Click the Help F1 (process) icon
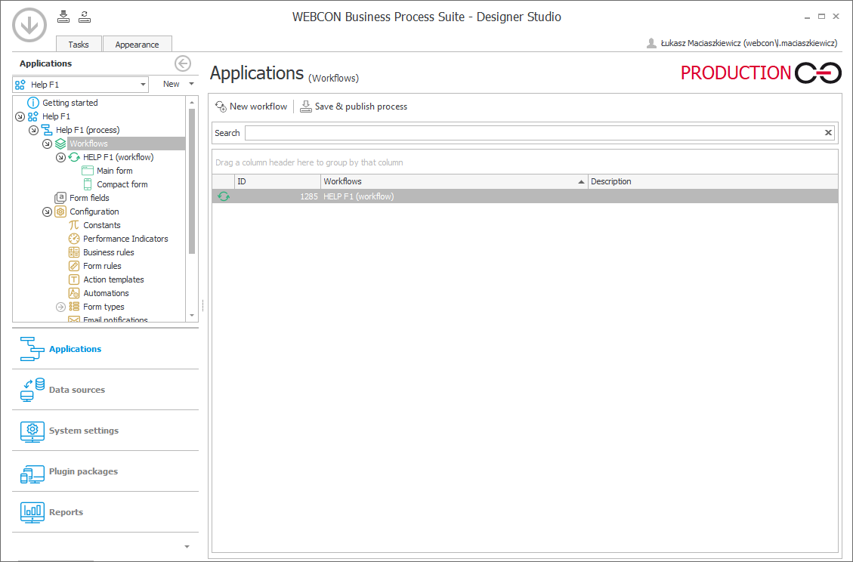Screen dimensions: 853x562 click(x=47, y=130)
